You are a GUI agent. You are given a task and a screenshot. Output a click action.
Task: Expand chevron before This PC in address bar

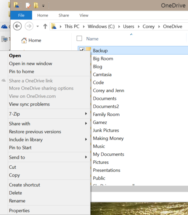(61, 27)
